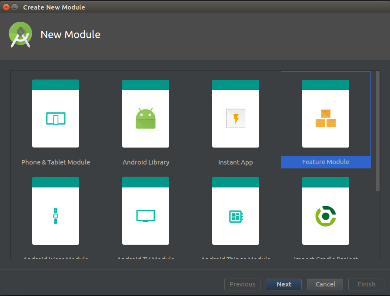
Task: Cancel the new module wizard
Action: [x=325, y=284]
